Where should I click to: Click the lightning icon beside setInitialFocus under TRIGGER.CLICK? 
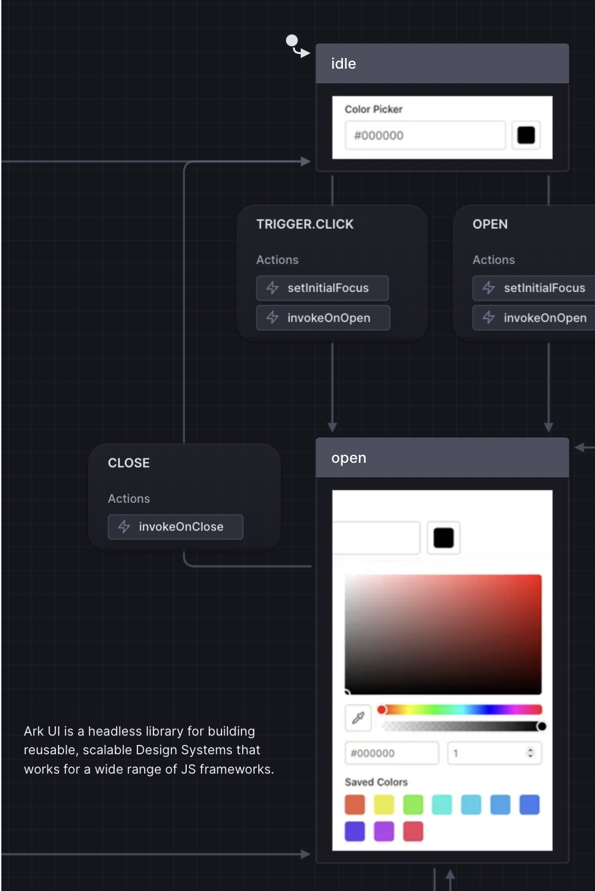click(x=272, y=288)
